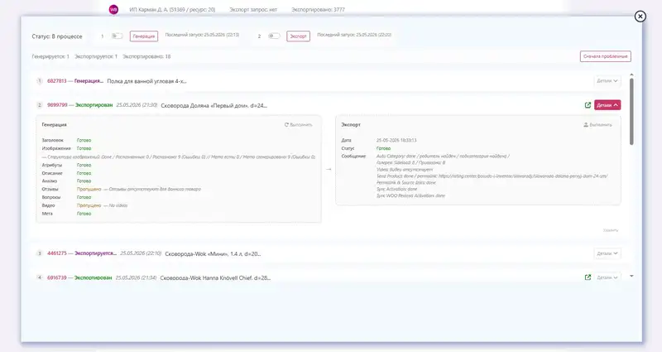The width and height of the screenshot is (662, 352).
Task: Click product title 'Полка для ванной угловая 4-х...'
Action: coord(146,81)
